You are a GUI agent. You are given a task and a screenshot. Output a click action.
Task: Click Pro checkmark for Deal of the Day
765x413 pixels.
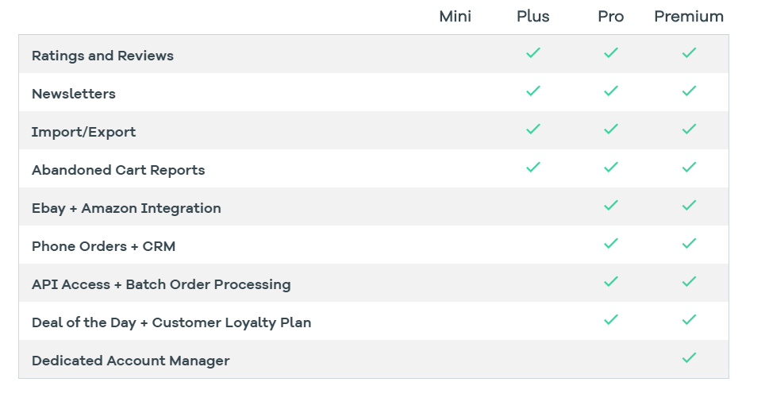pyautogui.click(x=611, y=320)
